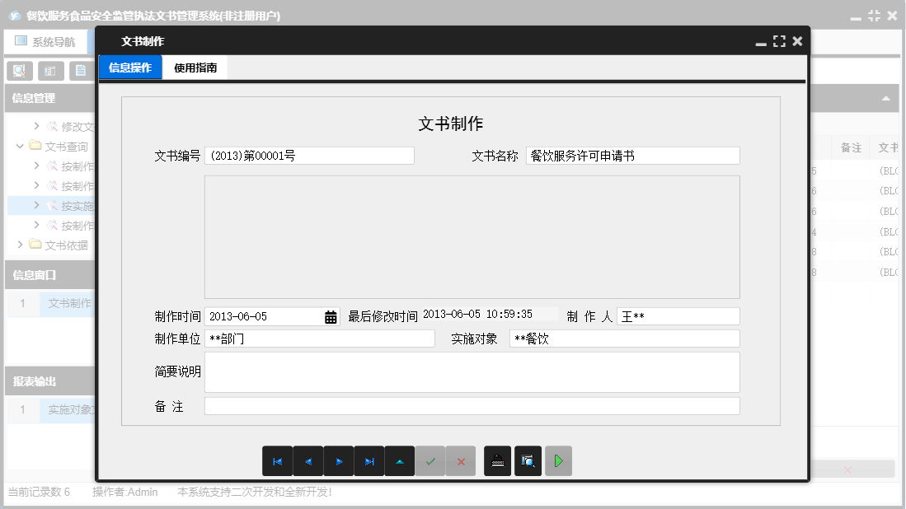Click the red cancel cross button

461,461
